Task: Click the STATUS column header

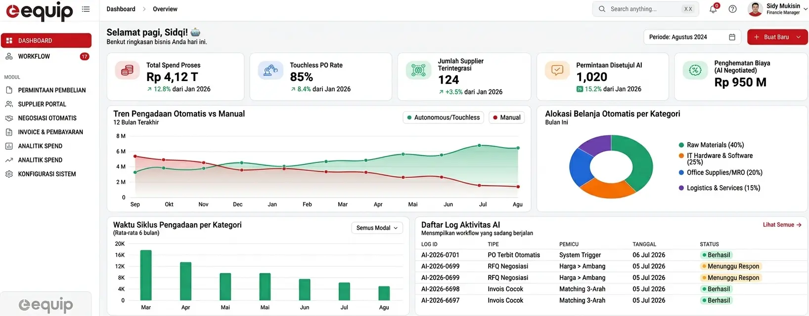Action: (x=709, y=244)
